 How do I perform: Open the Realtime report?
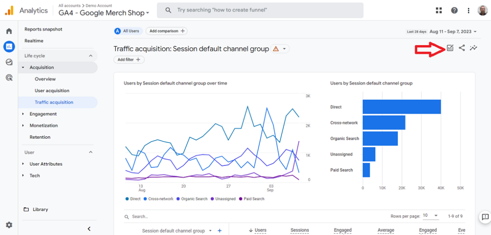[x=34, y=41]
